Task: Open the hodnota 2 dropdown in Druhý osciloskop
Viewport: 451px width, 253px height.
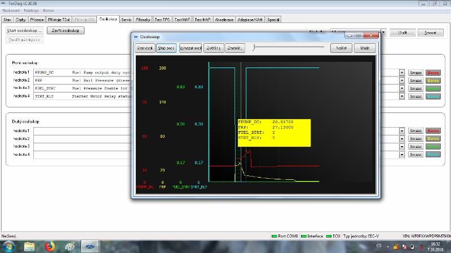Action: click(x=402, y=138)
